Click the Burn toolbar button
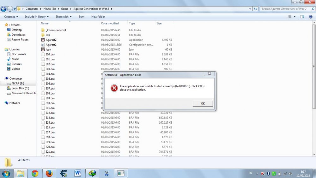The width and height of the screenshot is (316, 178). [82, 17]
